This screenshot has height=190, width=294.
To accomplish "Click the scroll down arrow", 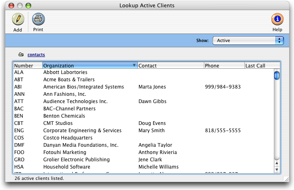I will 277,170.
